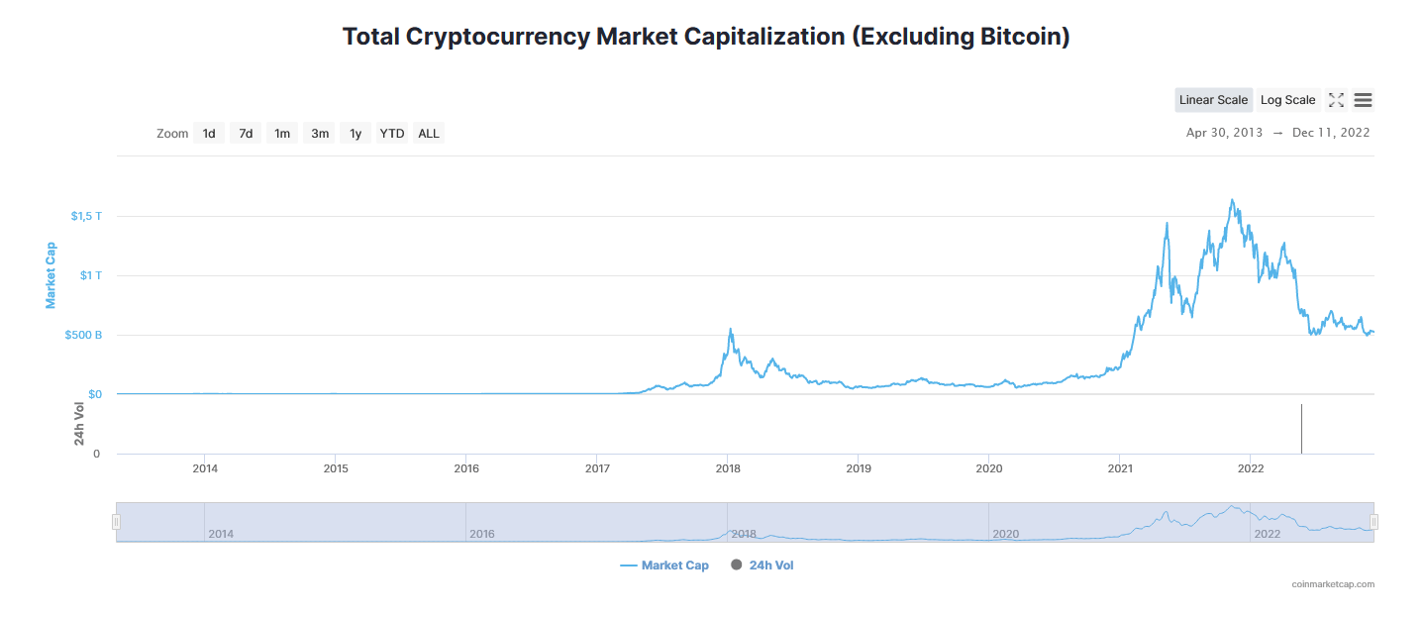Click the fullscreen expand icon
This screenshot has width=1424, height=617.
(x=1336, y=100)
